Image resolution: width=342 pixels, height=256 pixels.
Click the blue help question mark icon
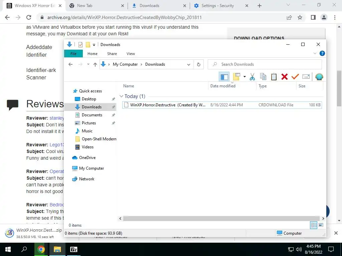(322, 53)
